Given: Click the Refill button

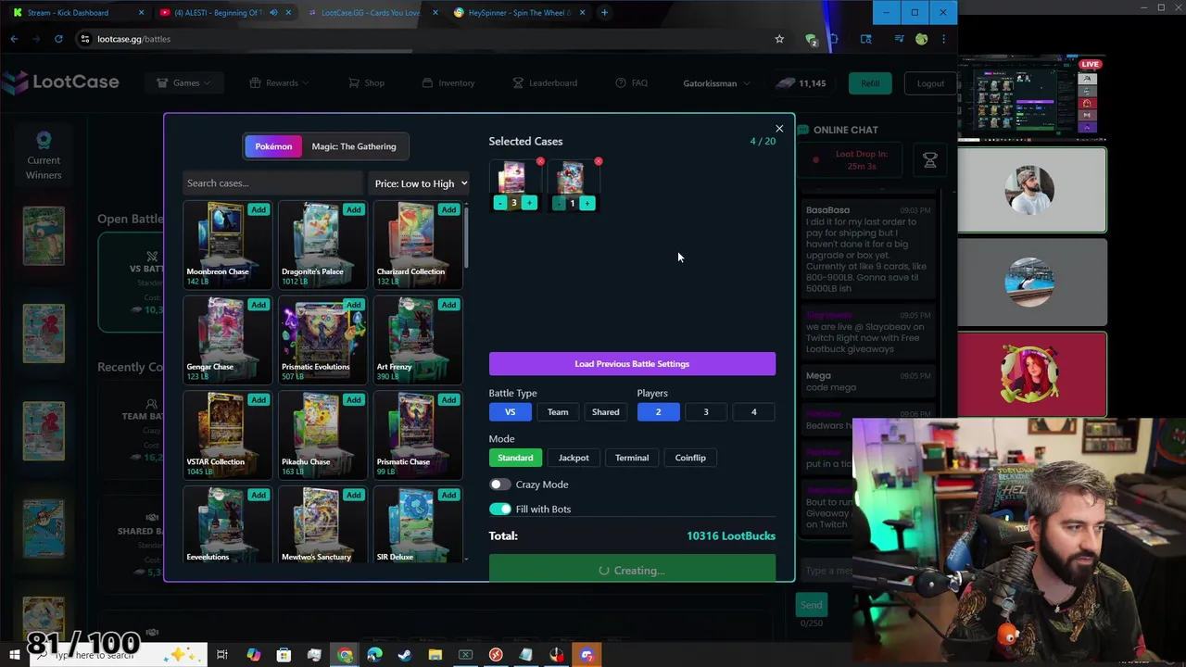Looking at the screenshot, I should (x=869, y=83).
